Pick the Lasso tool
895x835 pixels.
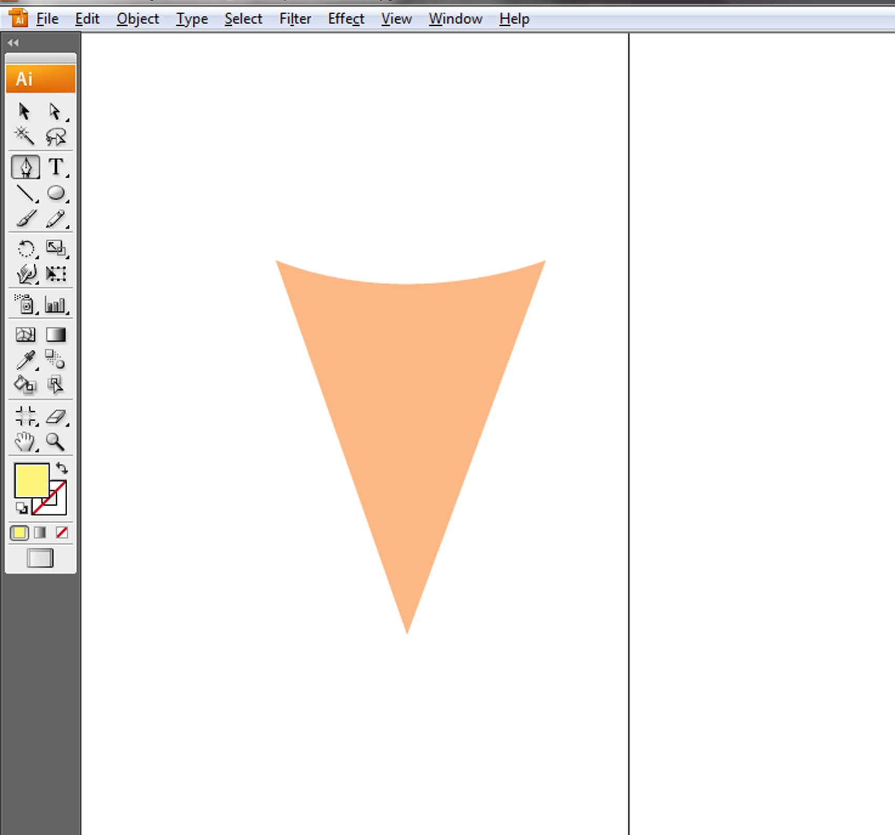tap(55, 137)
